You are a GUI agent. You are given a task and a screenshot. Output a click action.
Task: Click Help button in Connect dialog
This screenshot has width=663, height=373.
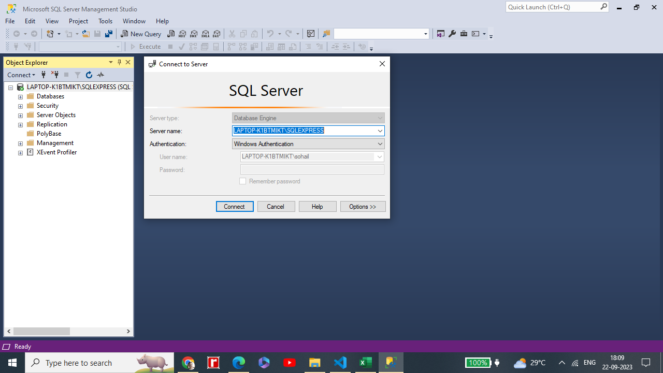click(318, 207)
